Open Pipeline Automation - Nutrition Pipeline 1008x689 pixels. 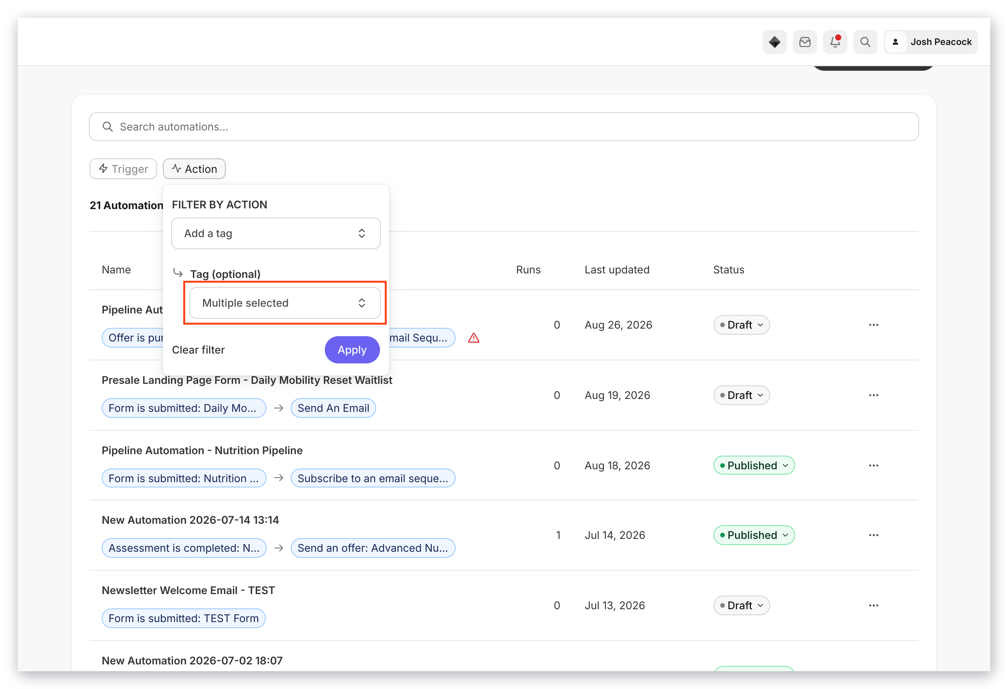[x=202, y=450]
